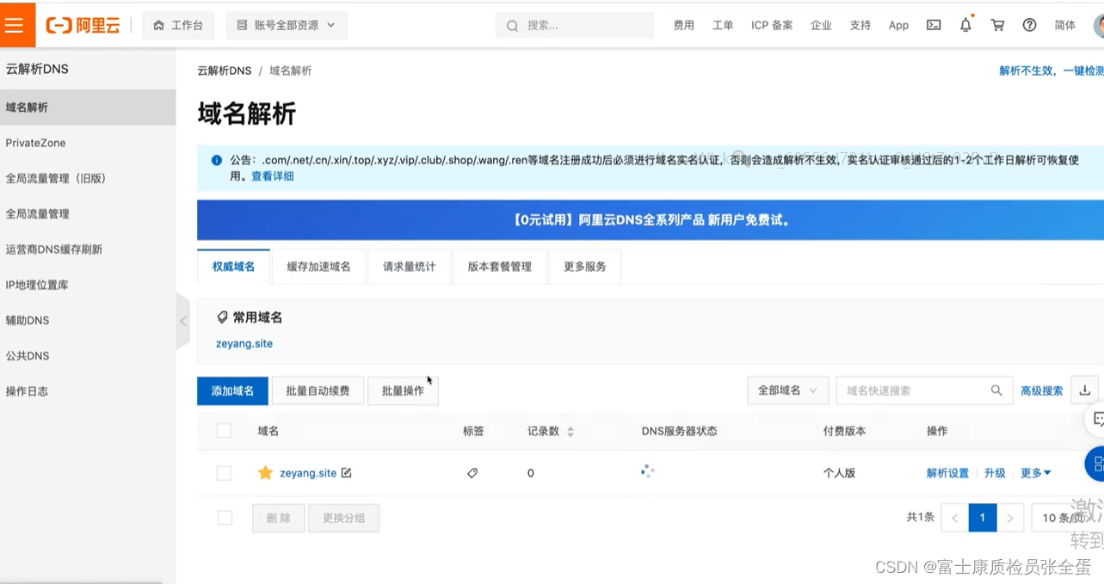Switch to the 版本套餐管理 tab
This screenshot has width=1104, height=584.
[499, 267]
